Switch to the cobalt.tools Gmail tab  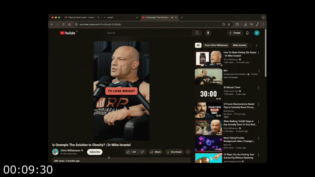click(x=81, y=17)
